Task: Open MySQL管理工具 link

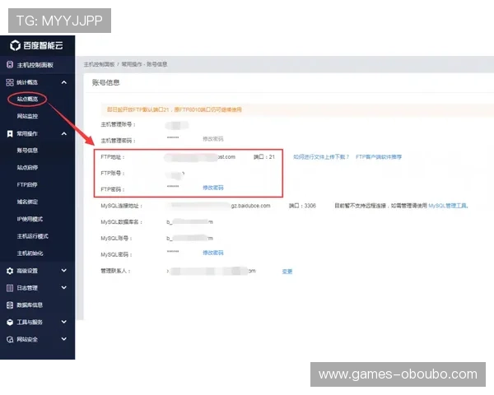Action: [x=449, y=206]
